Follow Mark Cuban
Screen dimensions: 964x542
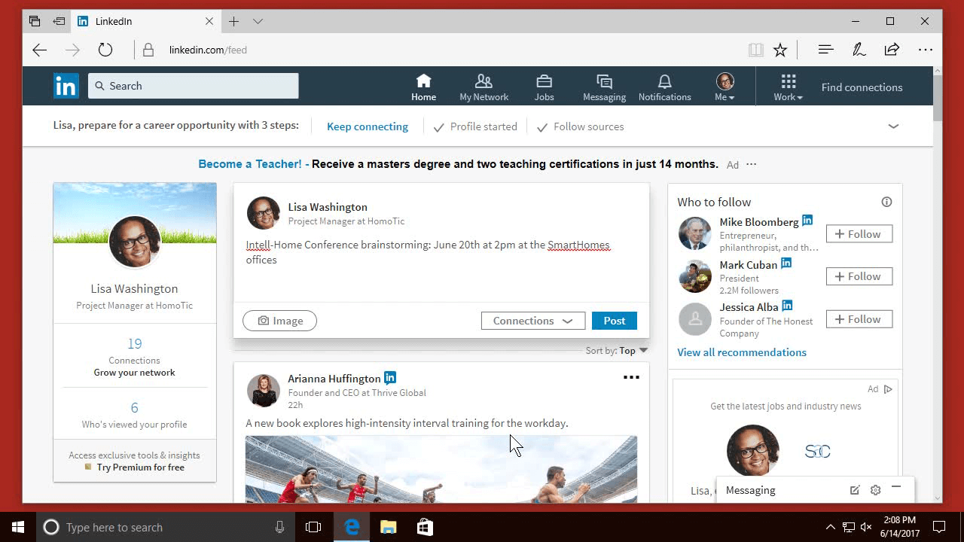(859, 276)
